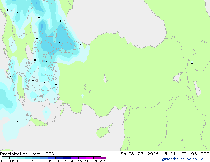Pick the 15–20 mm legend color swatch

tap(51, 158)
